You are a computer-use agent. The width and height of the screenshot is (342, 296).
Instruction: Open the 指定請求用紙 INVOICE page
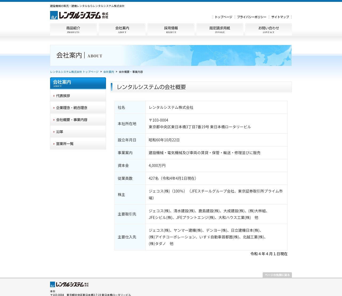(x=220, y=29)
